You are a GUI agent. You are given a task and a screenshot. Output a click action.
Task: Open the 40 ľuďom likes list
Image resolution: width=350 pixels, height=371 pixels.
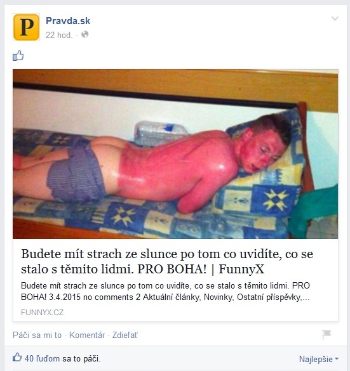click(42, 358)
